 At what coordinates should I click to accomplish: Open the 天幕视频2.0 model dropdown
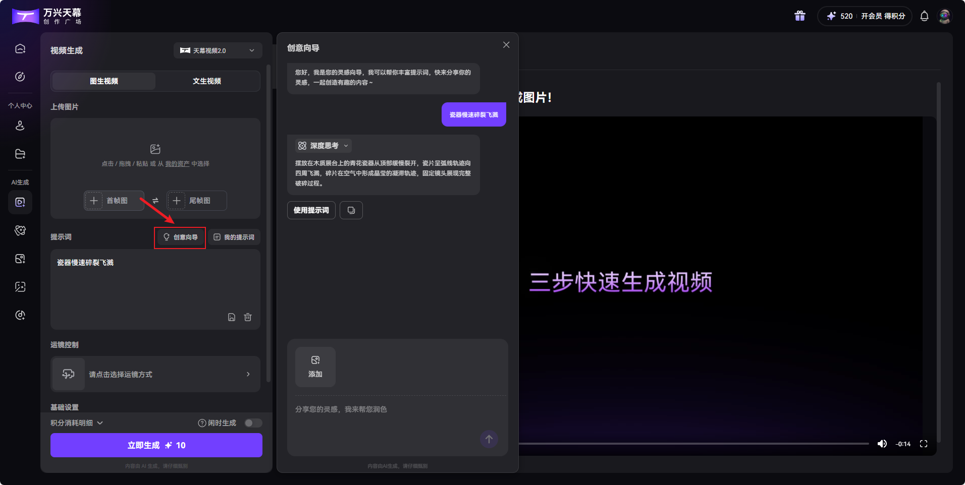tap(218, 50)
